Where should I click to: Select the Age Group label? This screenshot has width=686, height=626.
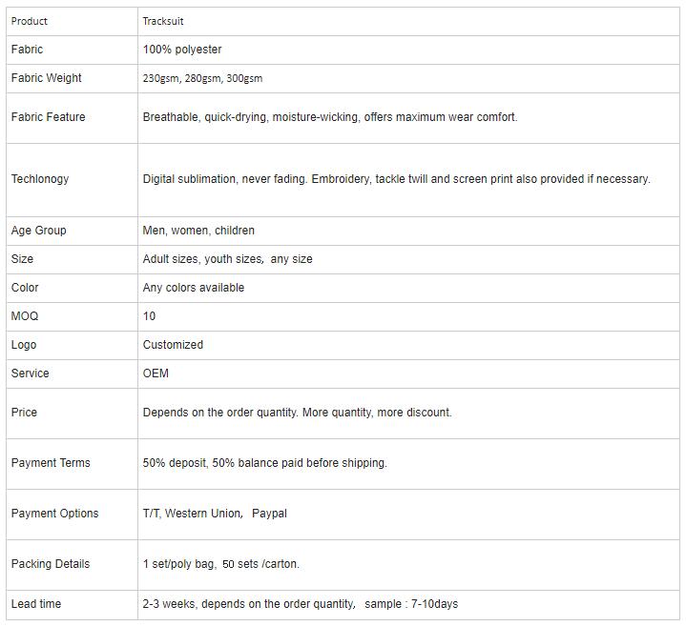click(38, 231)
